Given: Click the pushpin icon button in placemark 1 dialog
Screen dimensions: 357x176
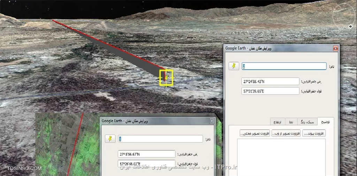Looking at the screenshot, I should pyautogui.click(x=110, y=138).
